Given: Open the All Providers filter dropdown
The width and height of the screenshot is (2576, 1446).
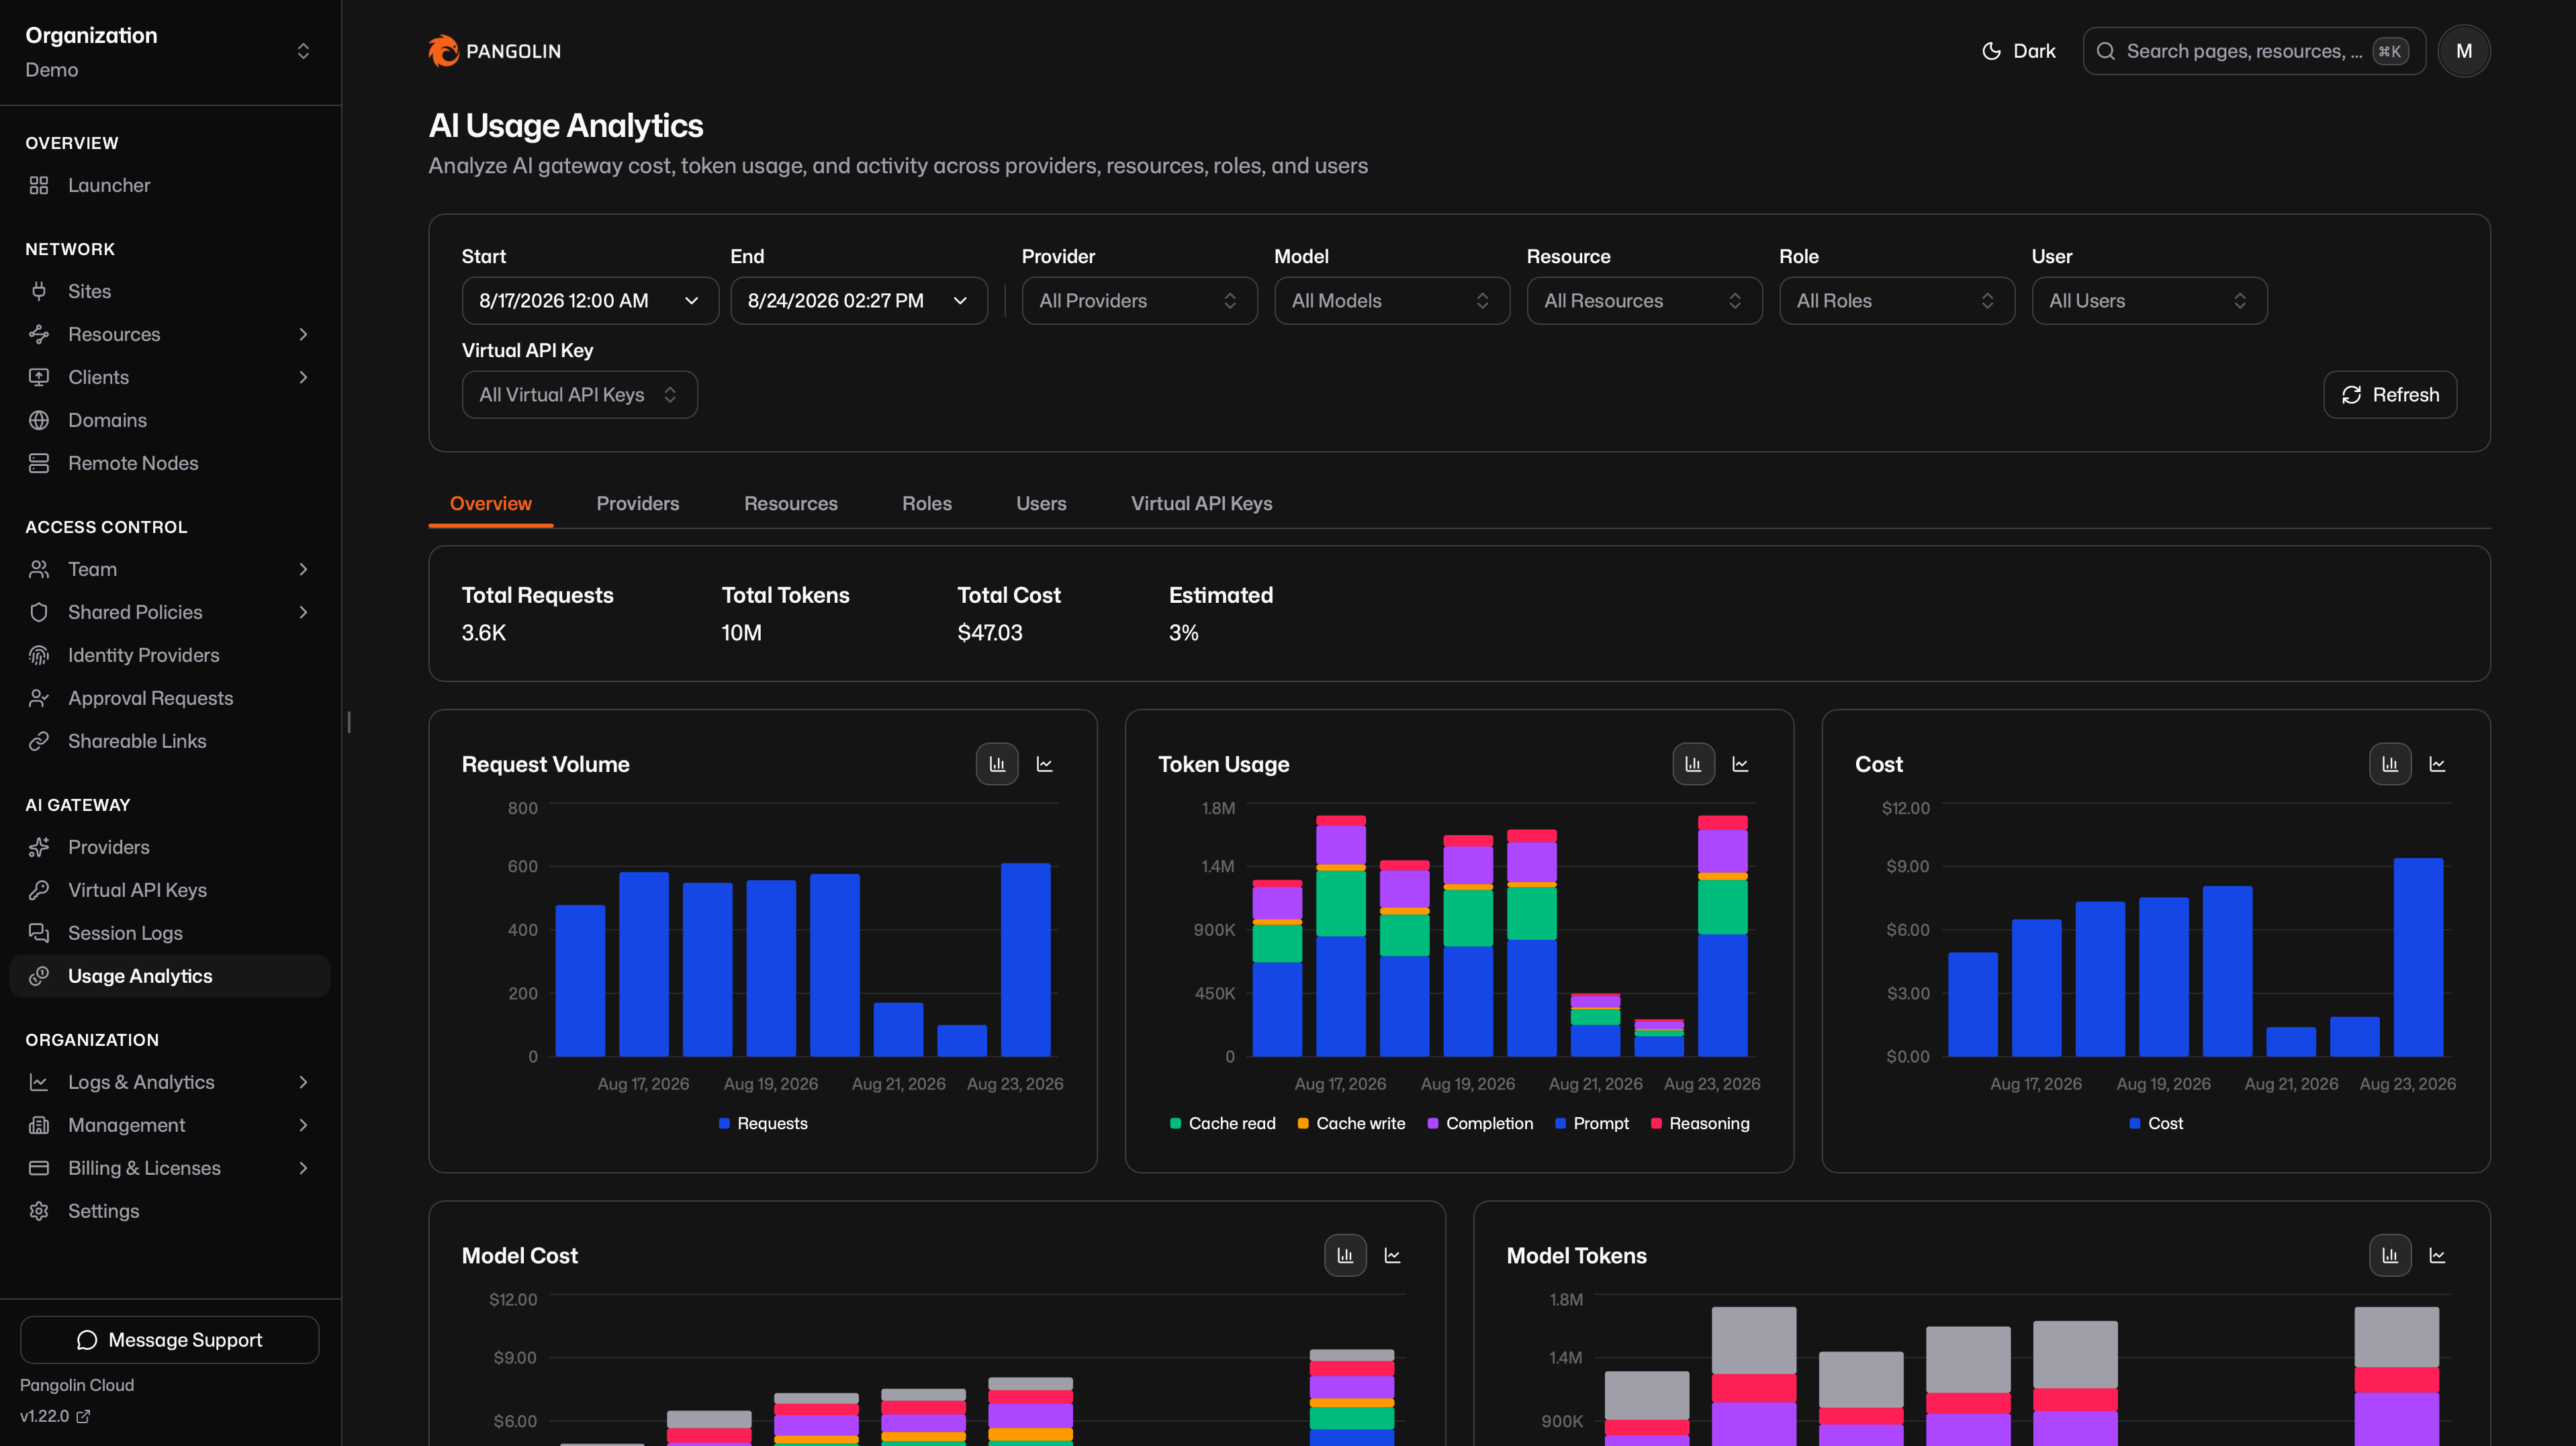Looking at the screenshot, I should pyautogui.click(x=1139, y=301).
